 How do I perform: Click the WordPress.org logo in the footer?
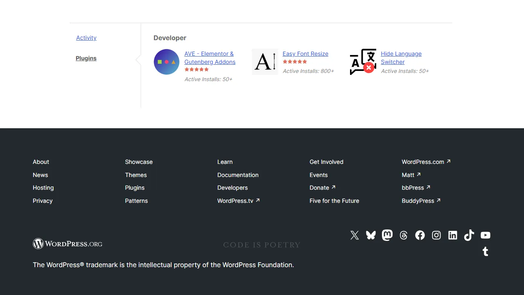click(68, 243)
